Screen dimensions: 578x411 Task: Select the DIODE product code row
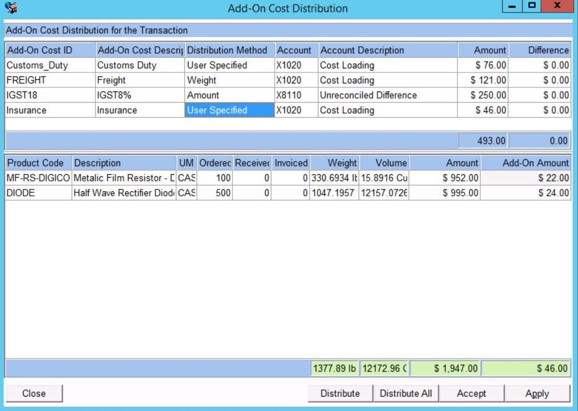[x=38, y=194]
